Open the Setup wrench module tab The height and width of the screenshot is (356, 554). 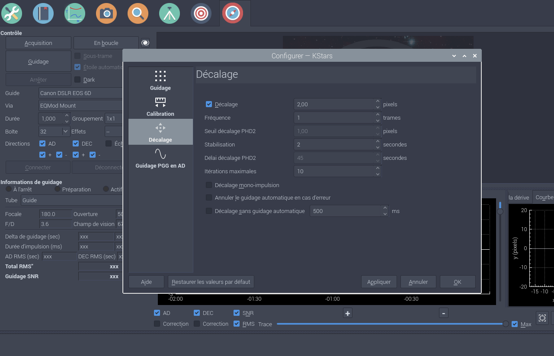[x=12, y=13]
